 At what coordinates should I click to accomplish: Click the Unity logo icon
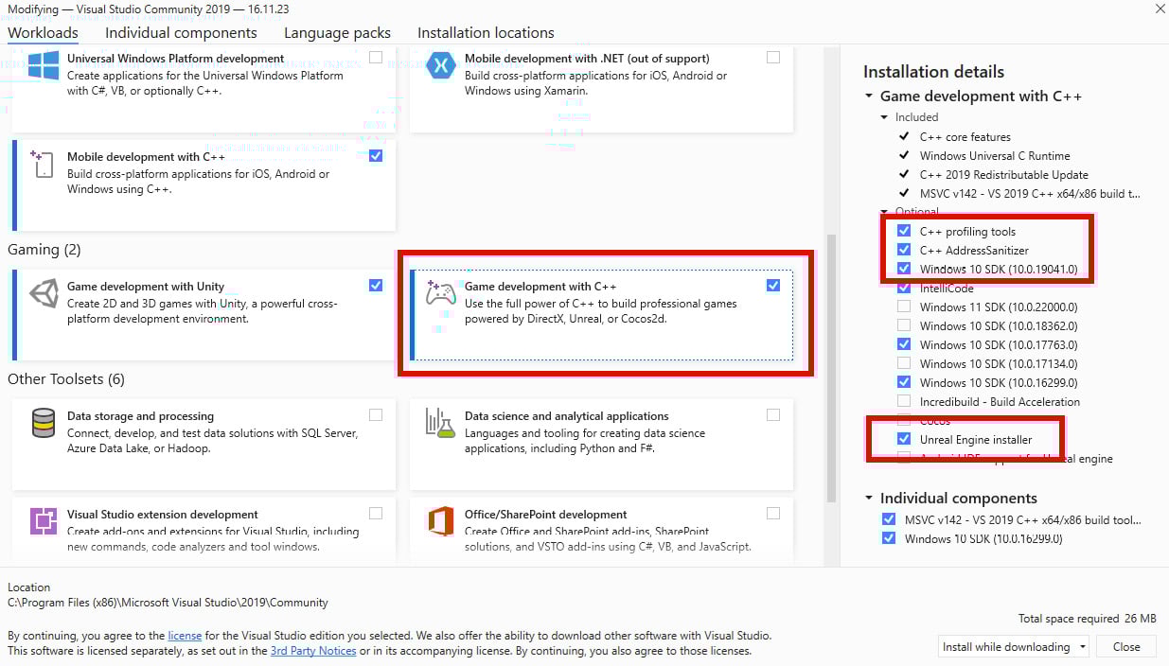(x=44, y=294)
